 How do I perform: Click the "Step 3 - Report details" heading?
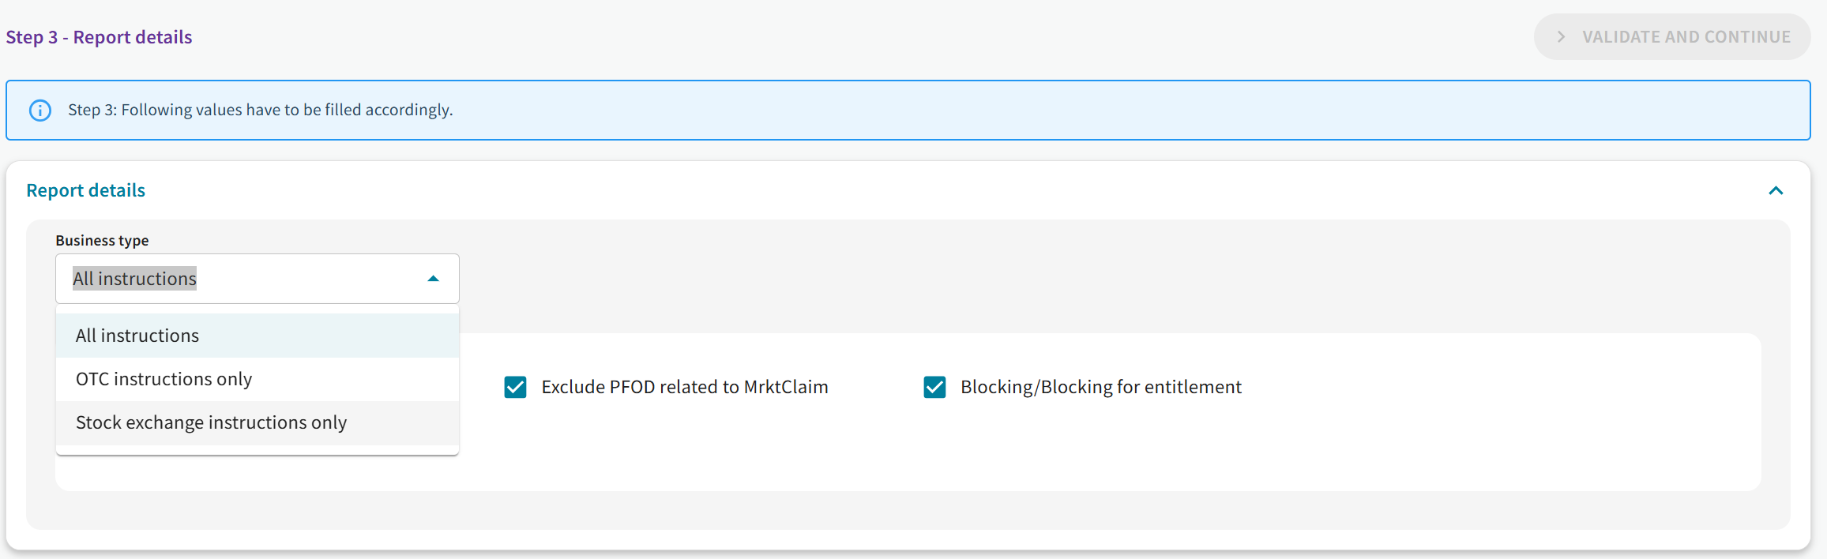99,37
